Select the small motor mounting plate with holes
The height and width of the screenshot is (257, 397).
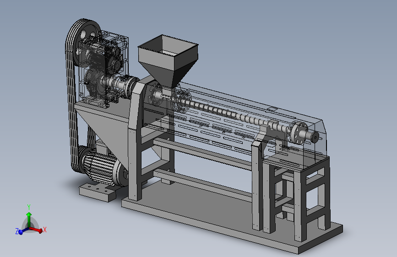(98, 192)
